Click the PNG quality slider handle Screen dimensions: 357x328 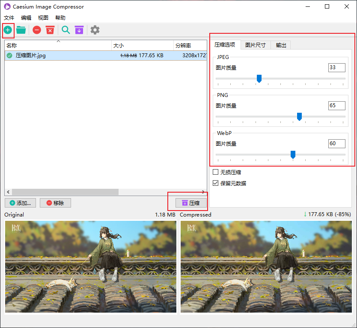299,117
